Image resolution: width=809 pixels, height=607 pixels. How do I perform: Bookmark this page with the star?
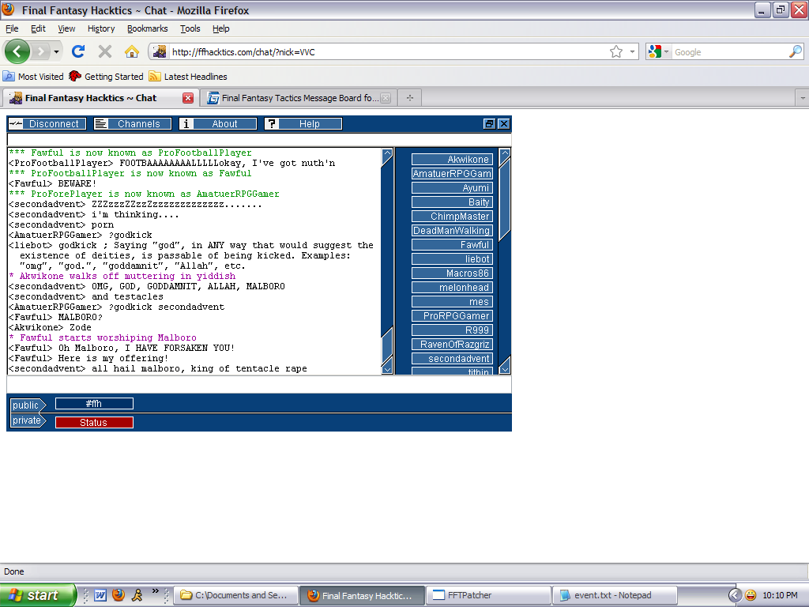point(616,51)
